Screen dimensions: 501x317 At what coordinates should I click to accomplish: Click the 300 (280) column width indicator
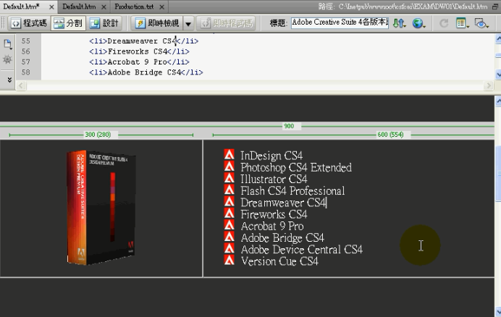[98, 135]
